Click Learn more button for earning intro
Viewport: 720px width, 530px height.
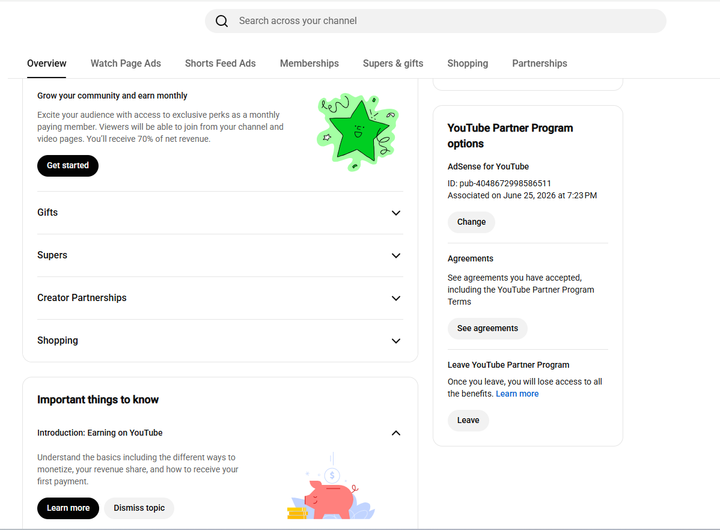pos(68,508)
